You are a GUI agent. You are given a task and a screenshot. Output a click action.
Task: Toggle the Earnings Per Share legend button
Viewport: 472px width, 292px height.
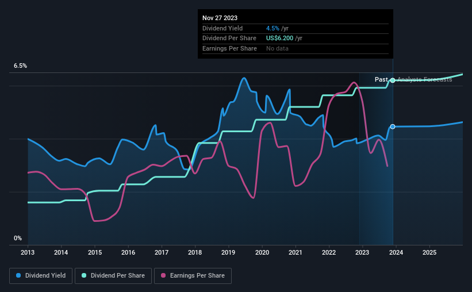click(x=193, y=276)
